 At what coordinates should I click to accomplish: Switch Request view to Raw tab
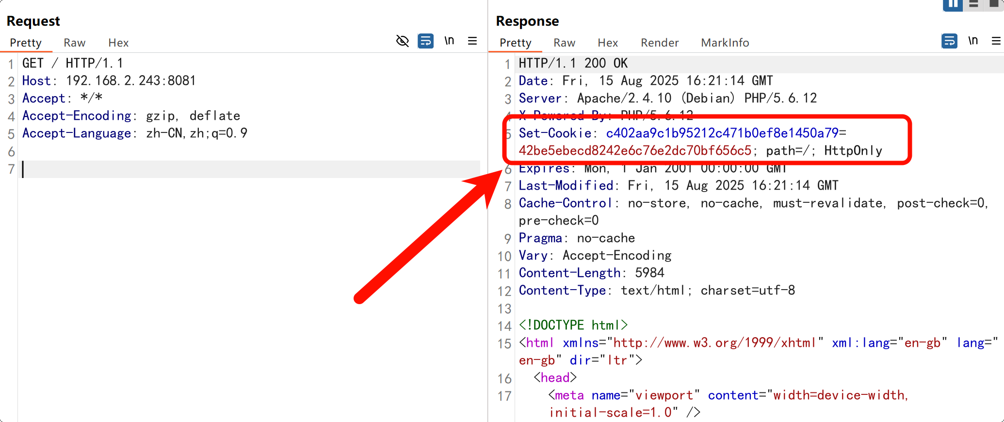[74, 43]
